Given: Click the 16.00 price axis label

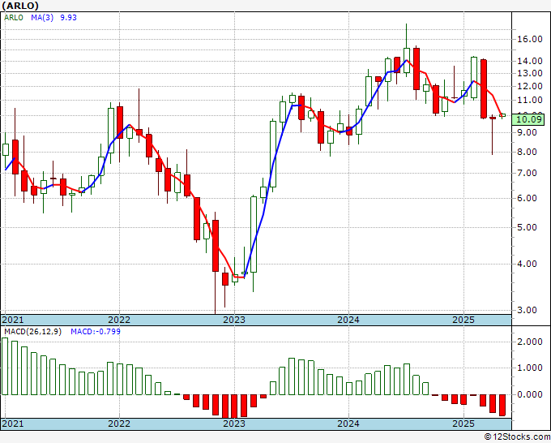Looking at the screenshot, I should coord(530,39).
